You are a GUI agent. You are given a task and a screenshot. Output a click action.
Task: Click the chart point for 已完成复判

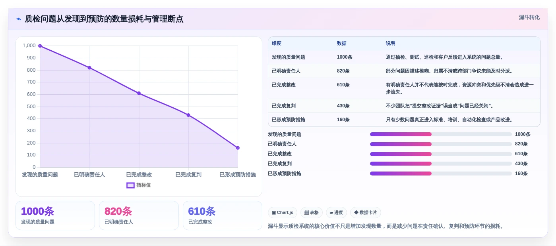point(188,115)
